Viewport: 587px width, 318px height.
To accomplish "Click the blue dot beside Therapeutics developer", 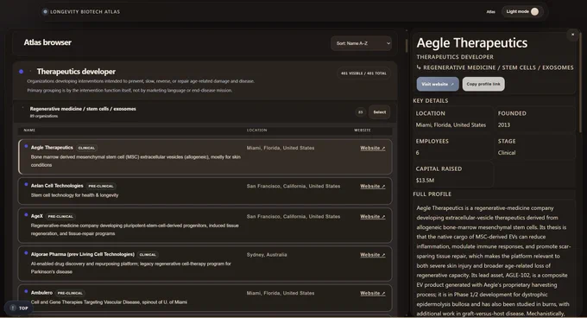I will [22, 72].
